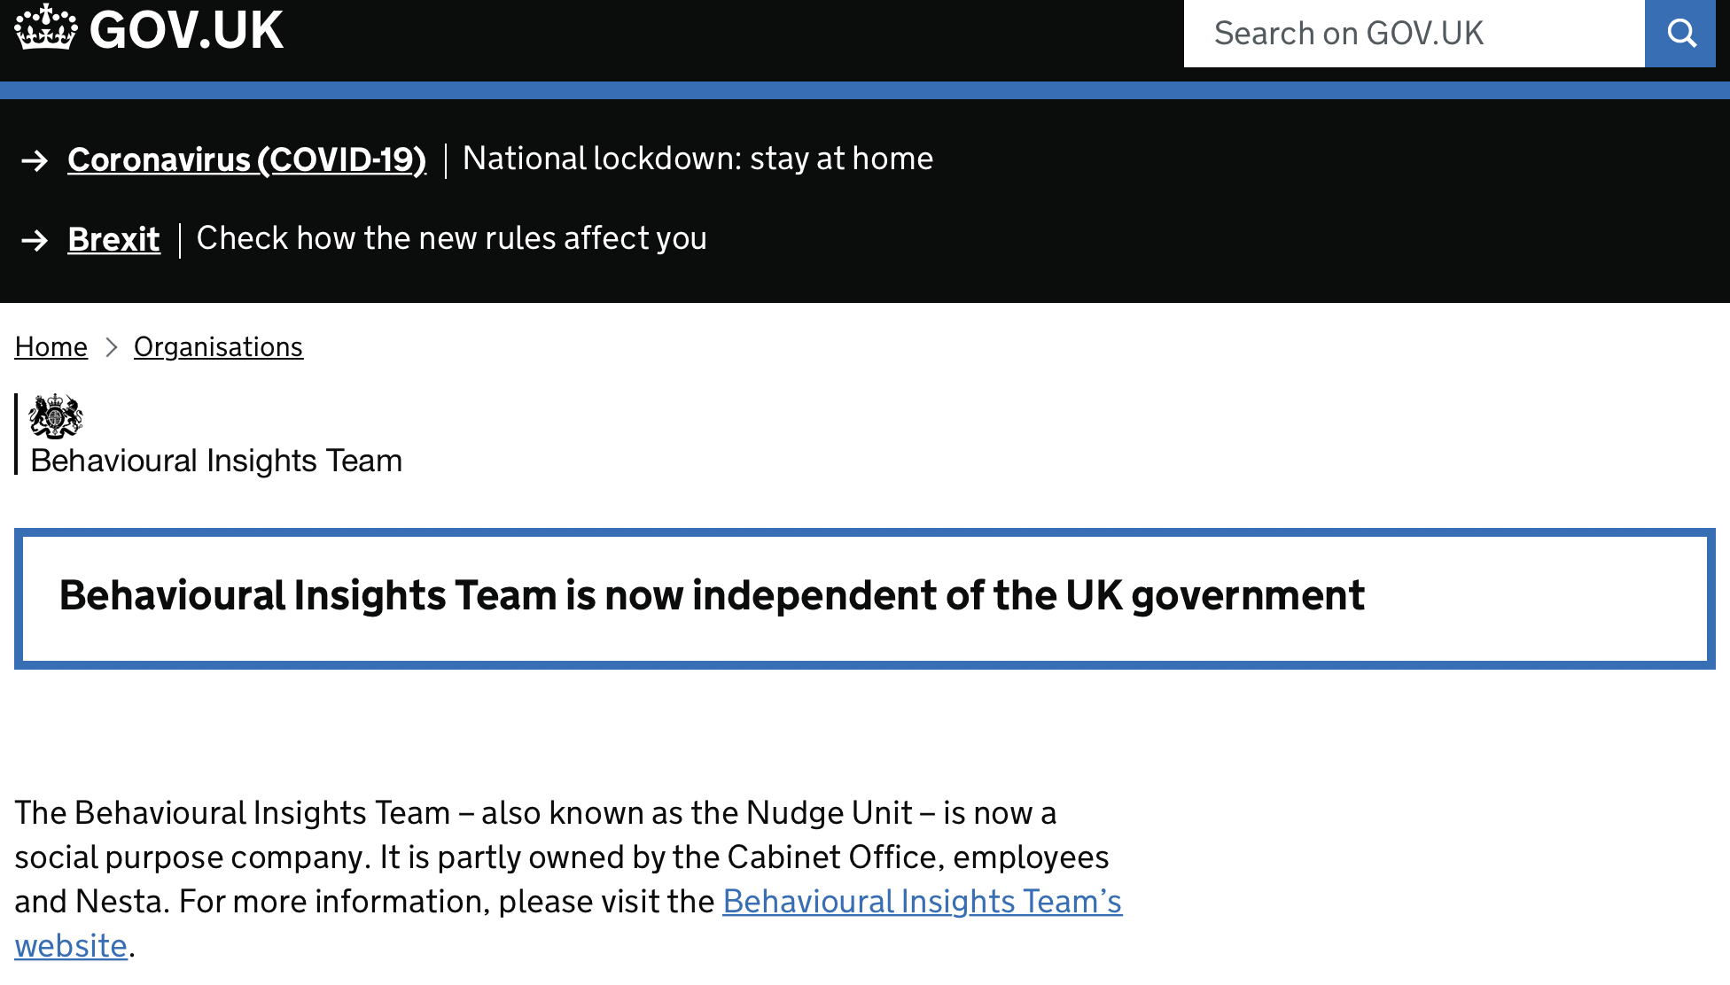
Task: Go to Home breadcrumb
Action: tap(51, 347)
